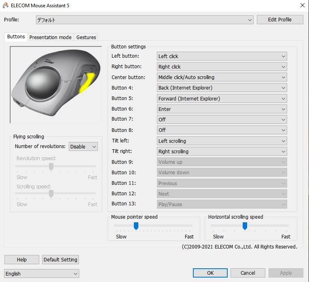Click the Profile label
This screenshot has width=309, height=282.
click(11, 19)
